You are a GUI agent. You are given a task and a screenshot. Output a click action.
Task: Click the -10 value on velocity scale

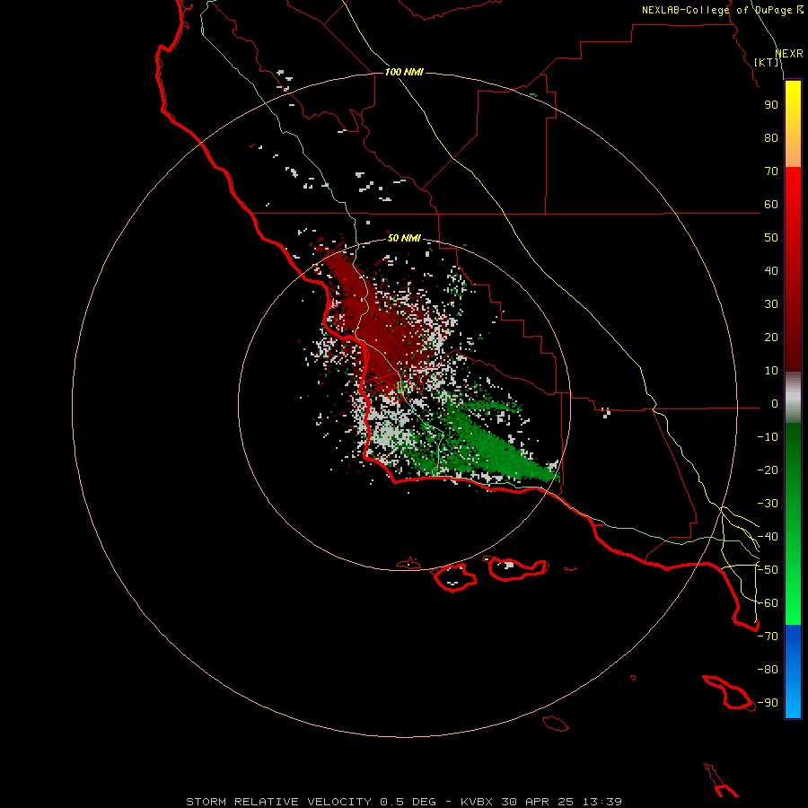[x=768, y=437]
